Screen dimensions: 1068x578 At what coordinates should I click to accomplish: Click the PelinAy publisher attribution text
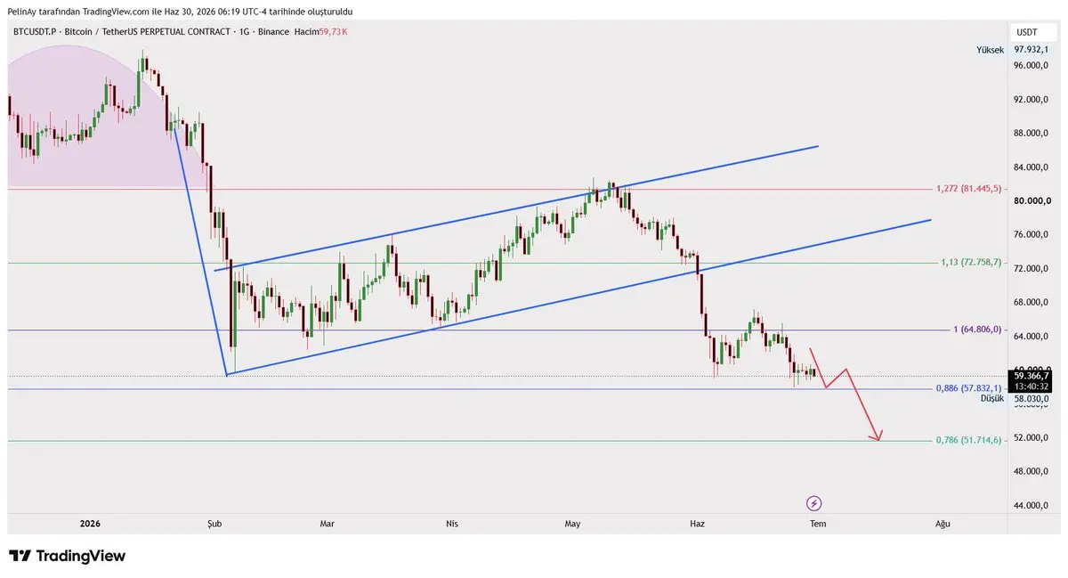[179, 12]
